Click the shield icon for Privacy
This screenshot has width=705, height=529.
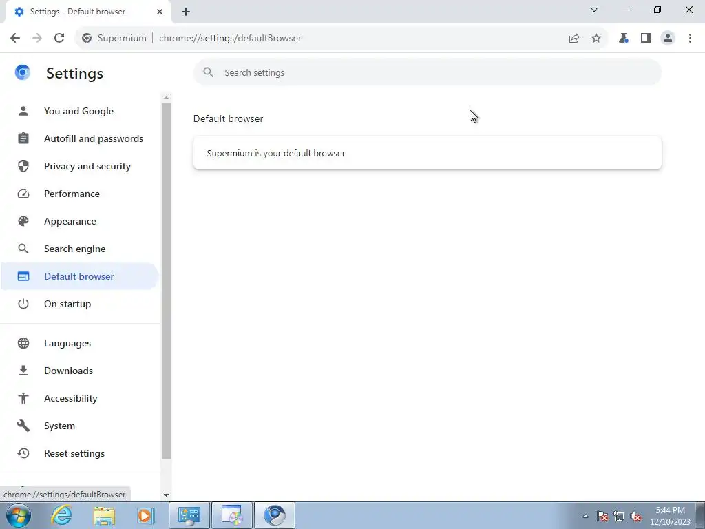click(x=23, y=166)
